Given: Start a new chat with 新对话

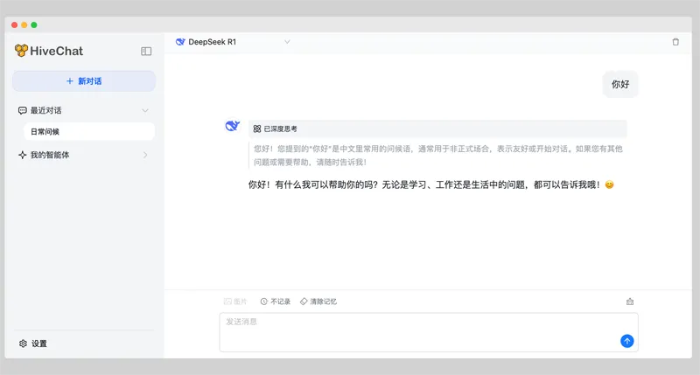Looking at the screenshot, I should (x=84, y=81).
